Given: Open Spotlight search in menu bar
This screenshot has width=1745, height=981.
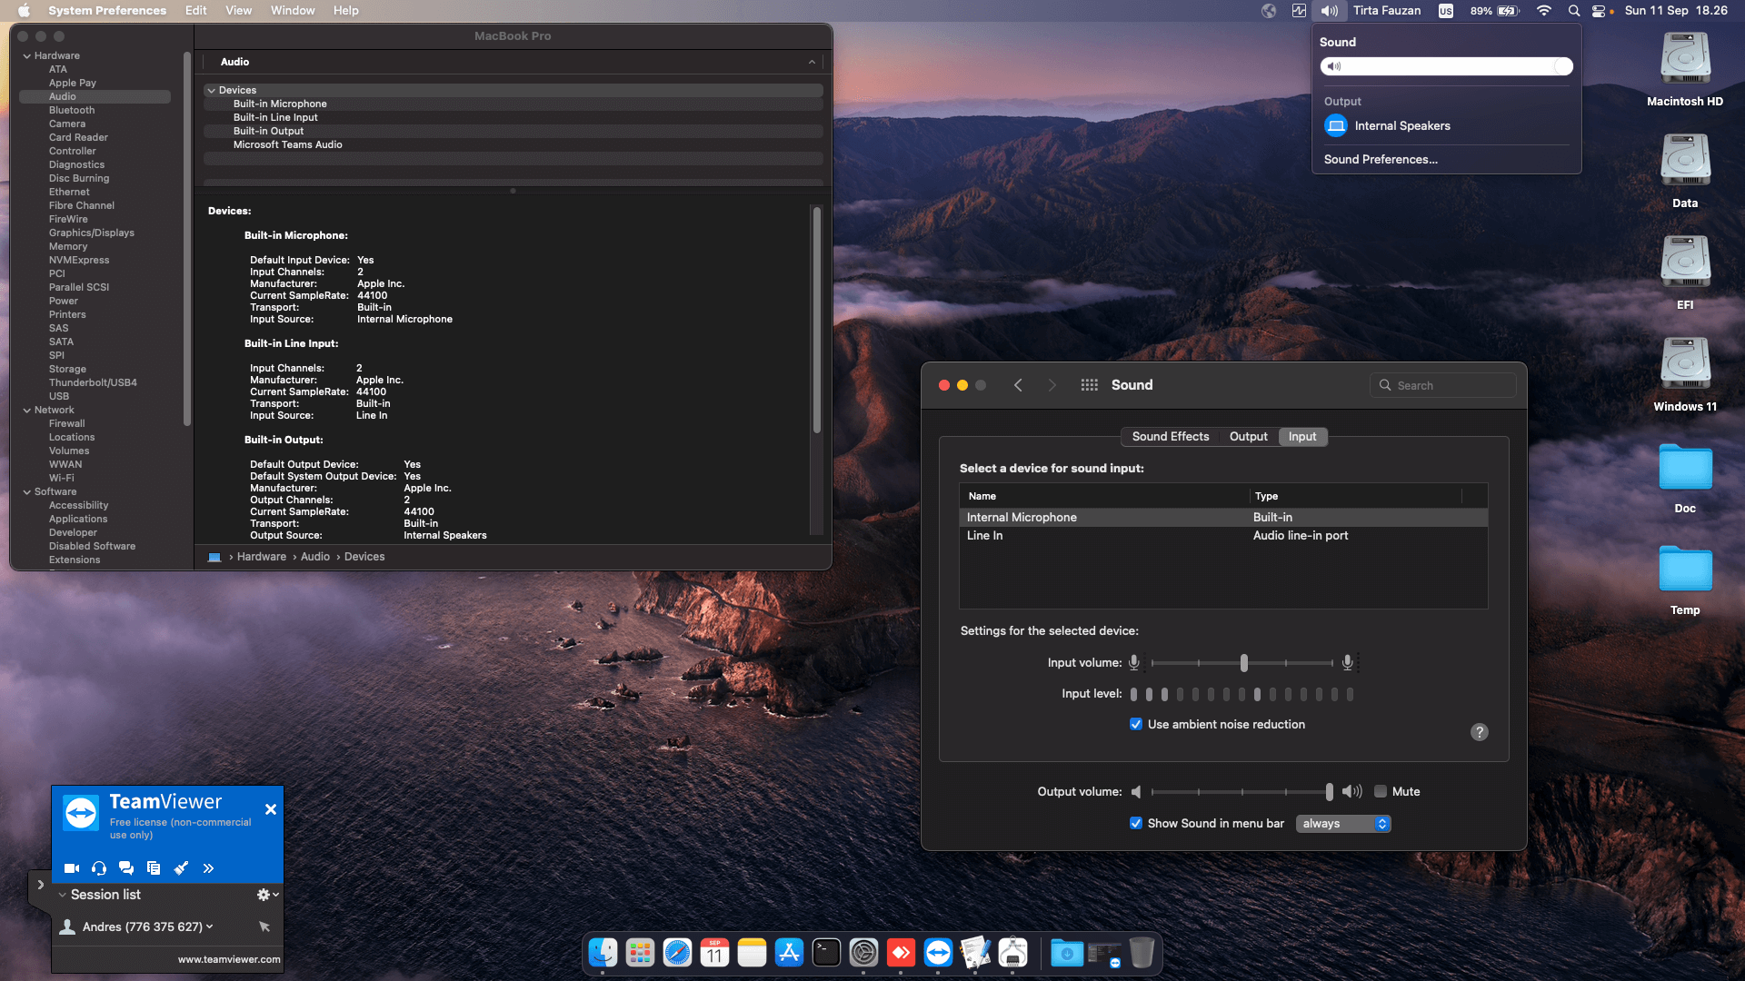Looking at the screenshot, I should click(1573, 11).
